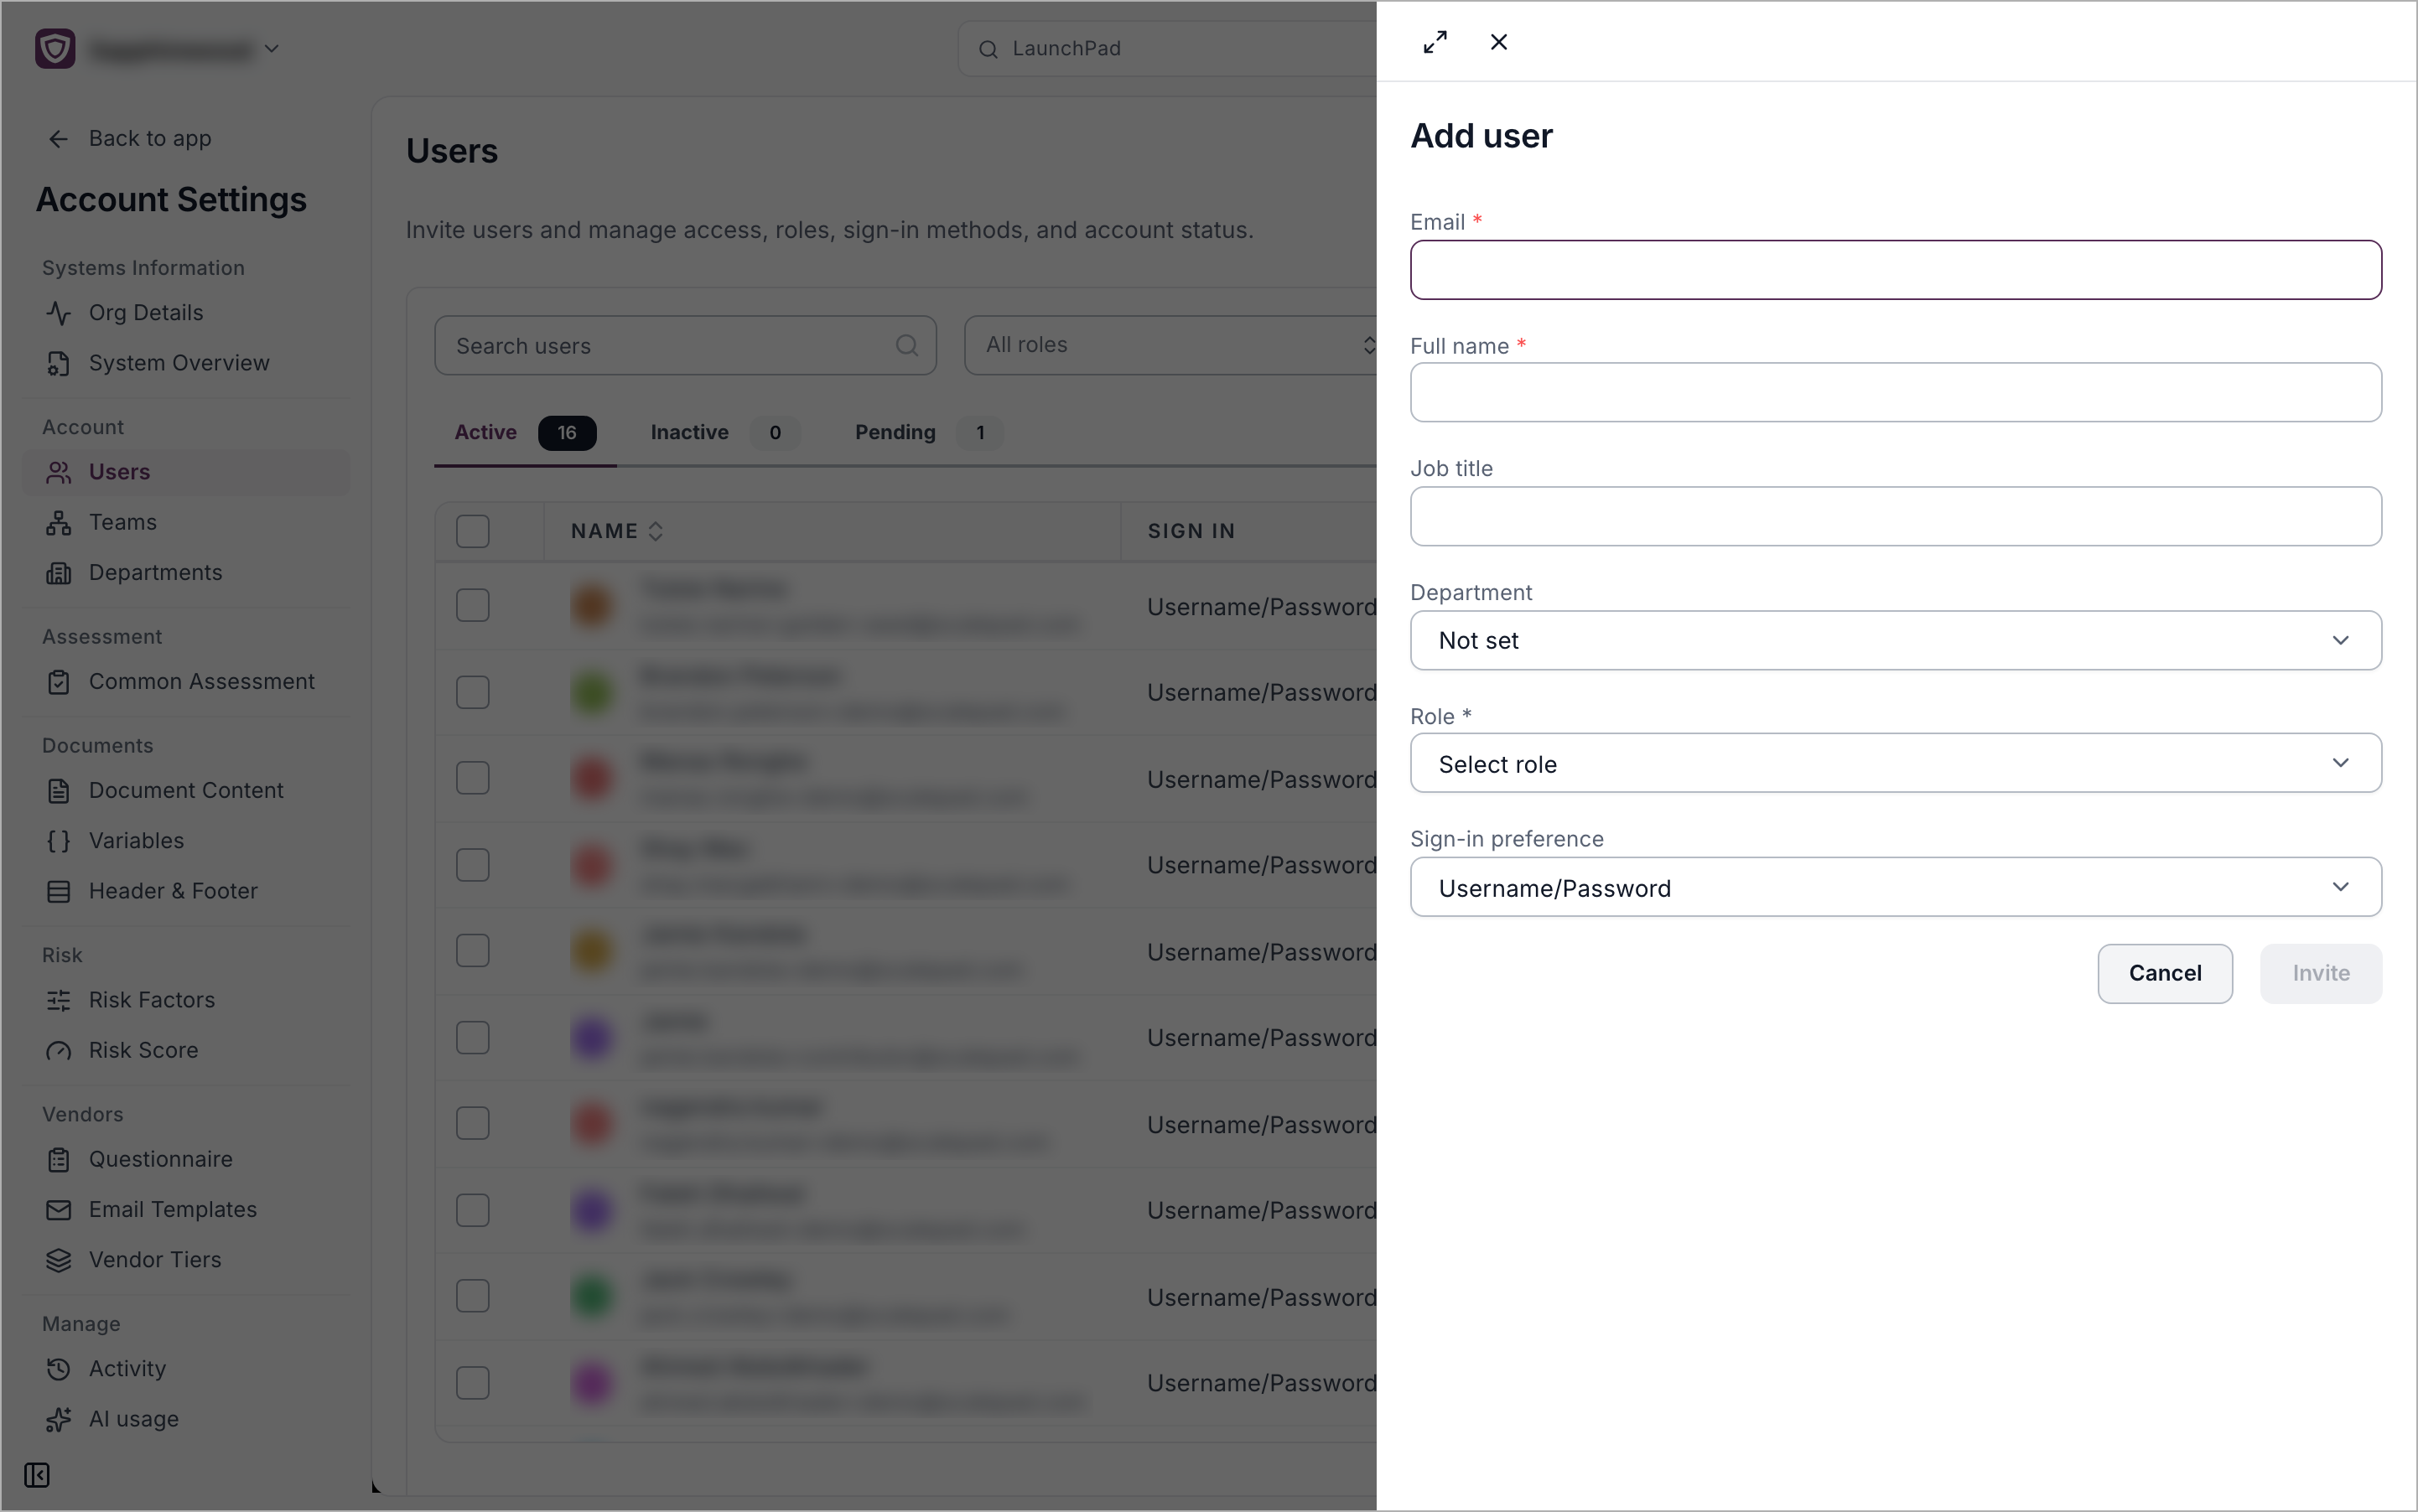Screen dimensions: 2418x1512
Task: Switch to the Inactive users tab
Action: coord(724,433)
